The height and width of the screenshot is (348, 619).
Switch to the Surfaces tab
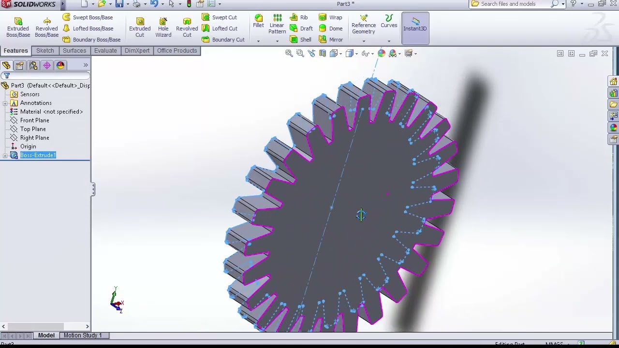(x=74, y=51)
